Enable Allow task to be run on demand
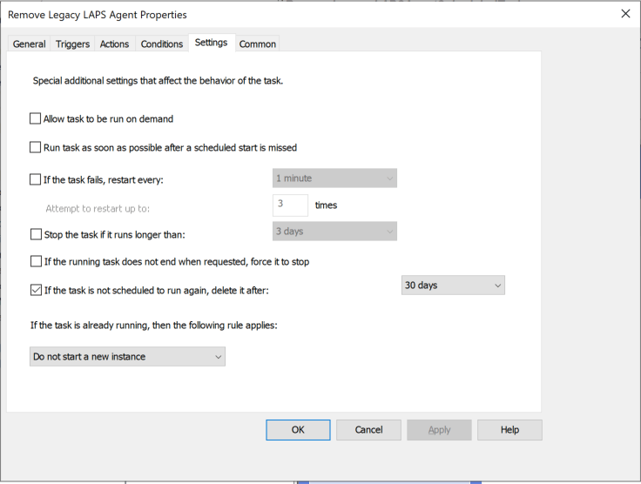Screen dimensions: 641x484 (x=36, y=119)
